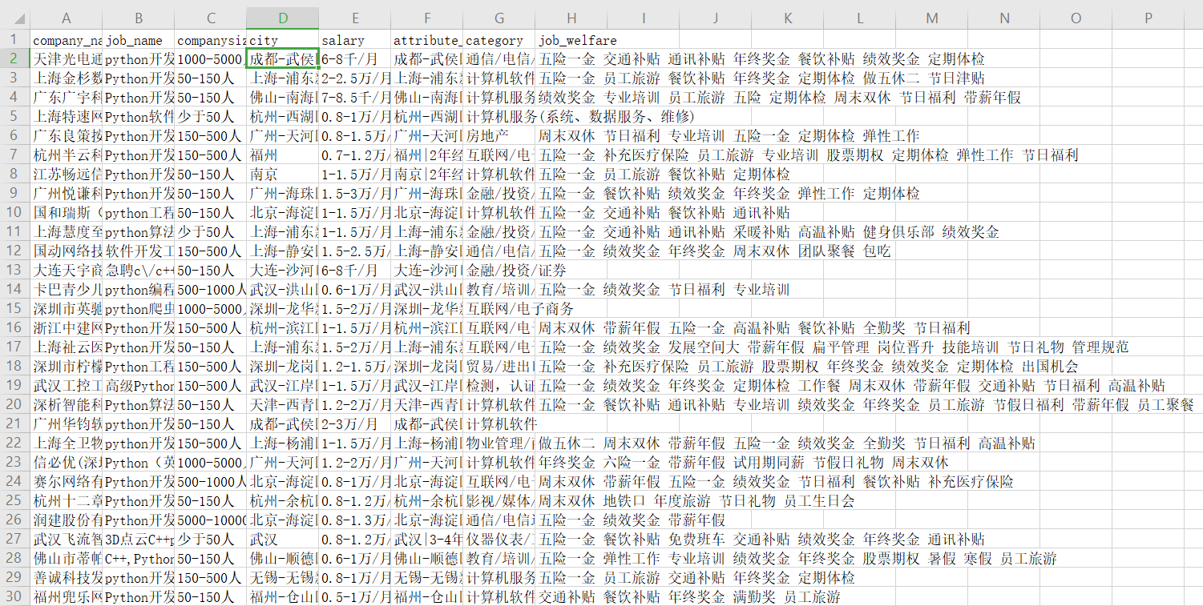Select the active cell '成都-武侯' in row 2

(x=283, y=59)
